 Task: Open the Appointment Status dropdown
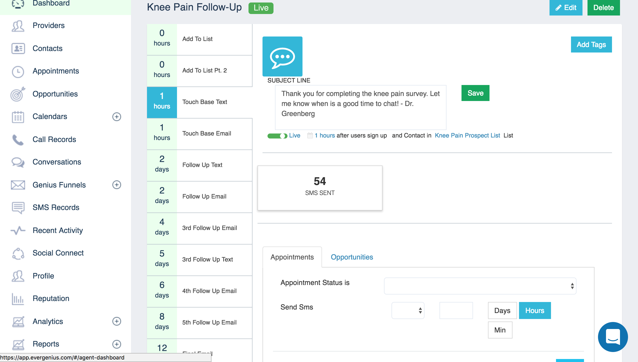480,286
